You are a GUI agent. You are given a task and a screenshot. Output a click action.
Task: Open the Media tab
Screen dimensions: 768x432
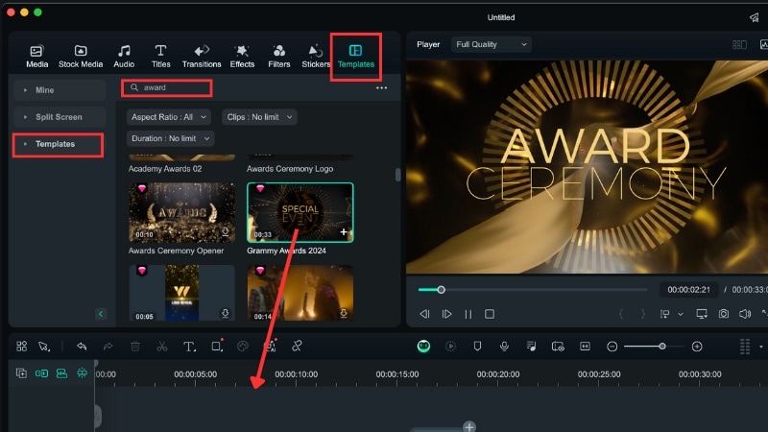[36, 57]
